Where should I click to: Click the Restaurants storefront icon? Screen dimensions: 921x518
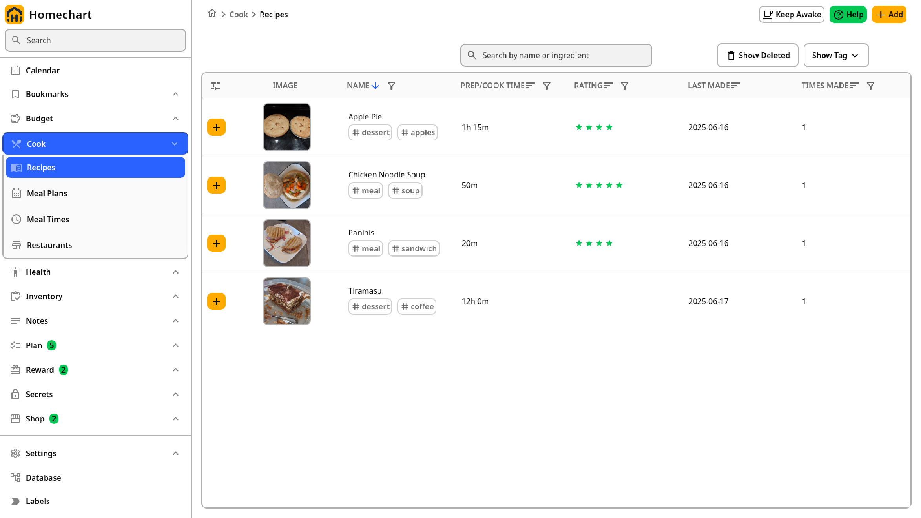pos(16,245)
